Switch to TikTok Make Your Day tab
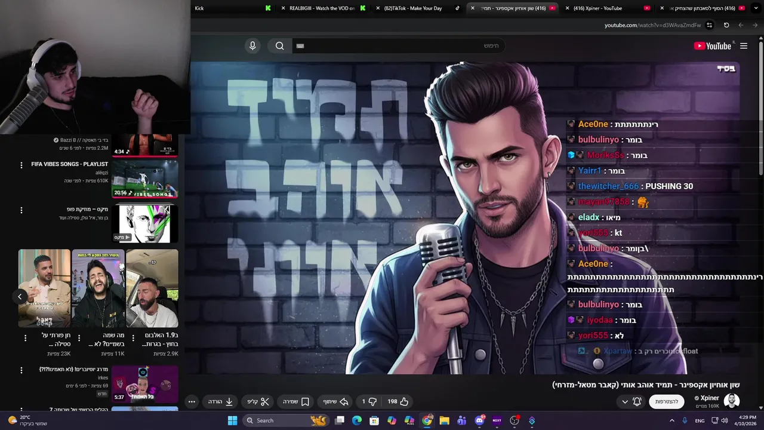This screenshot has width=764, height=430. [417, 8]
